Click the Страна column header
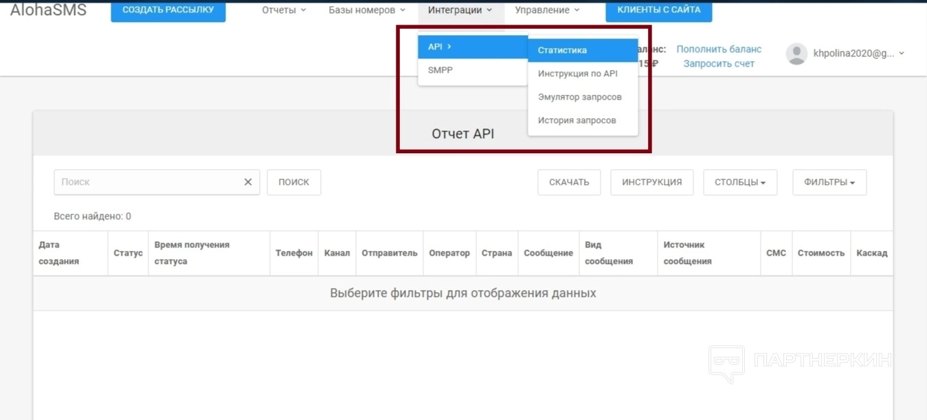 coord(497,253)
